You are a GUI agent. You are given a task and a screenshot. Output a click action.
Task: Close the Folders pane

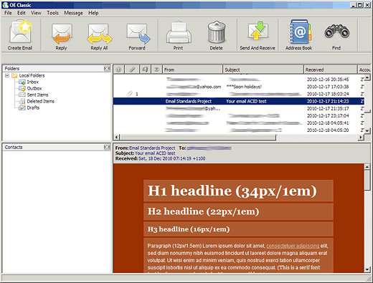coord(107,69)
